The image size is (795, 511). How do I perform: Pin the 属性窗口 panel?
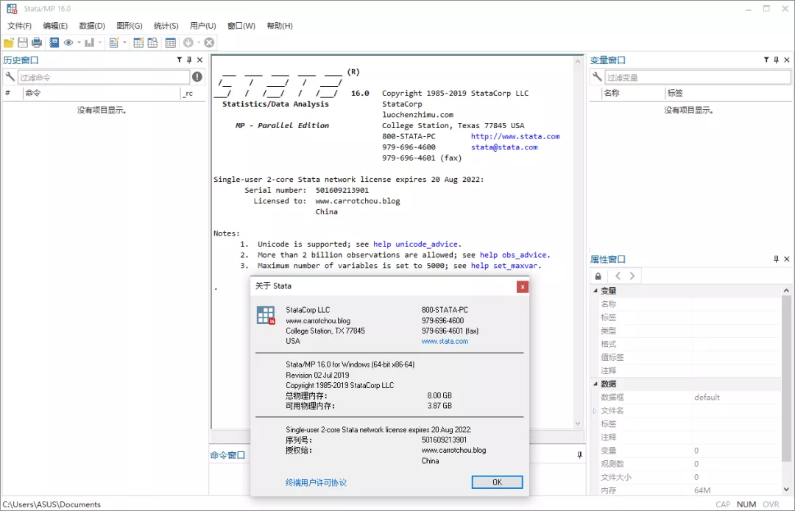[x=777, y=259]
